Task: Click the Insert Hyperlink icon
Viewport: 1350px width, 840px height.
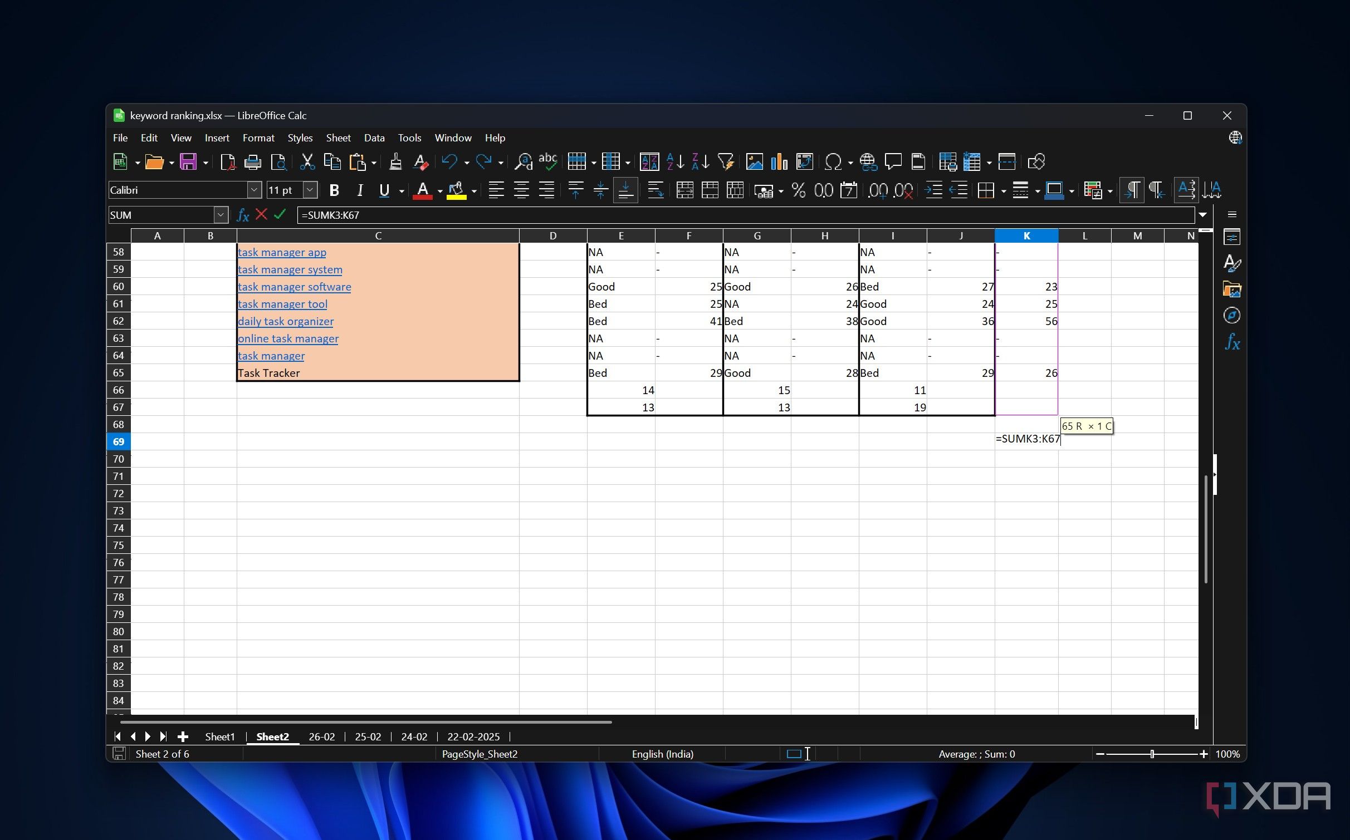Action: 868,162
